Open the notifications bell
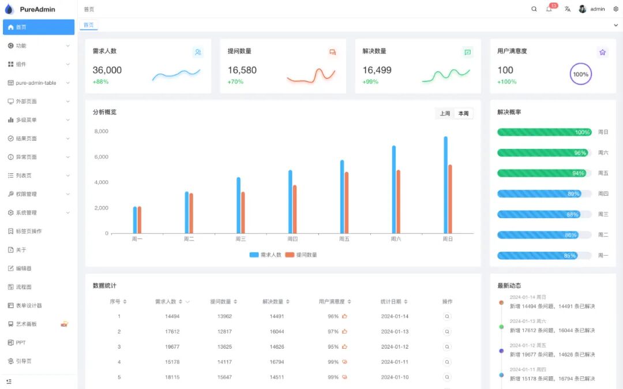Image resolution: width=623 pixels, height=389 pixels. pyautogui.click(x=549, y=9)
